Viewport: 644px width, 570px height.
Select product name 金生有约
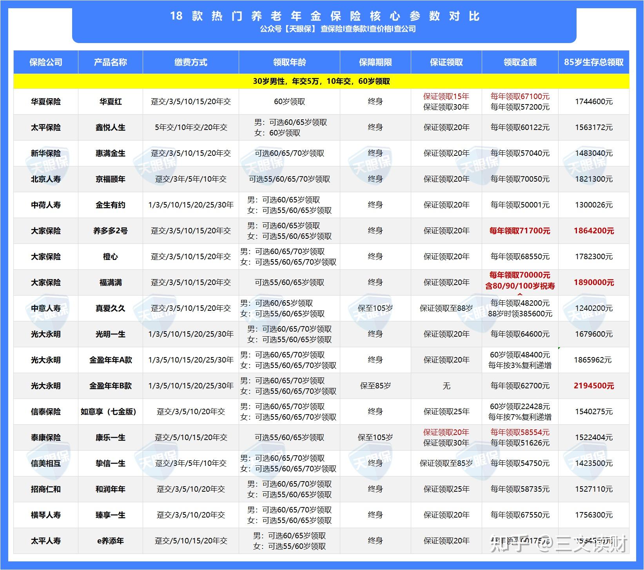coord(111,205)
